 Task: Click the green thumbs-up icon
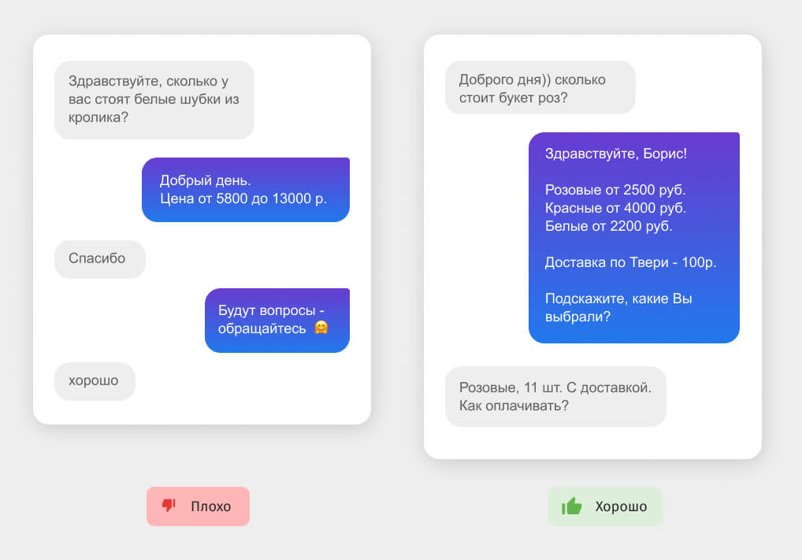(572, 506)
